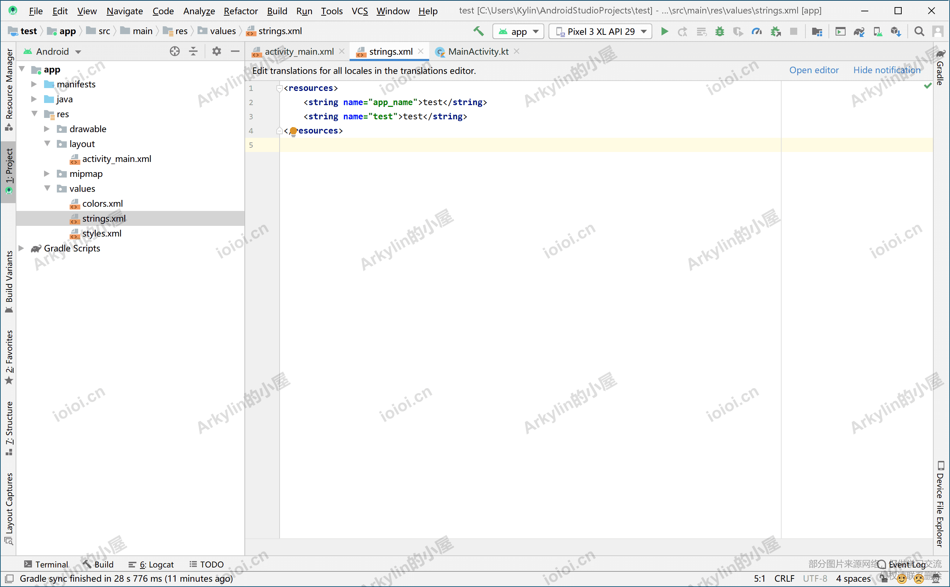This screenshot has width=950, height=587.
Task: Click the Debug app bug icon
Action: pos(720,31)
